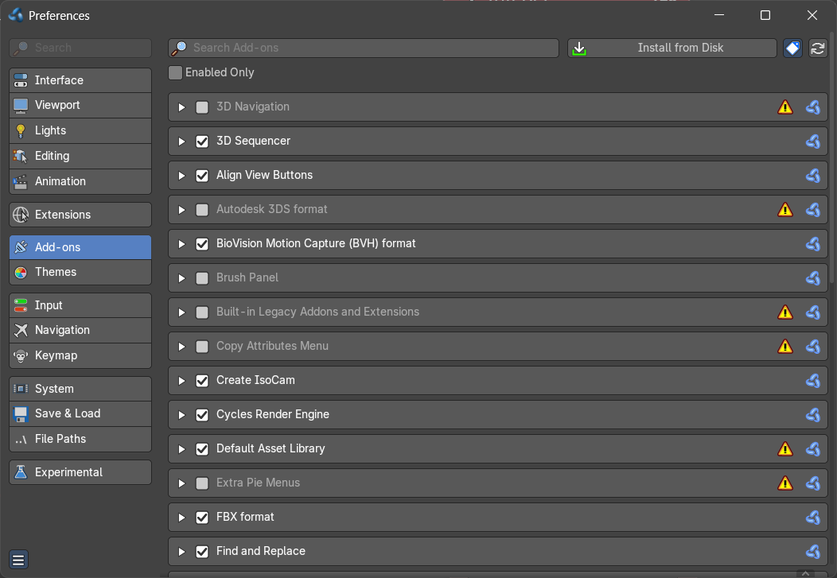Screen dimensions: 837x578
Task: Open the preferences hamburger menu
Action: coord(18,560)
